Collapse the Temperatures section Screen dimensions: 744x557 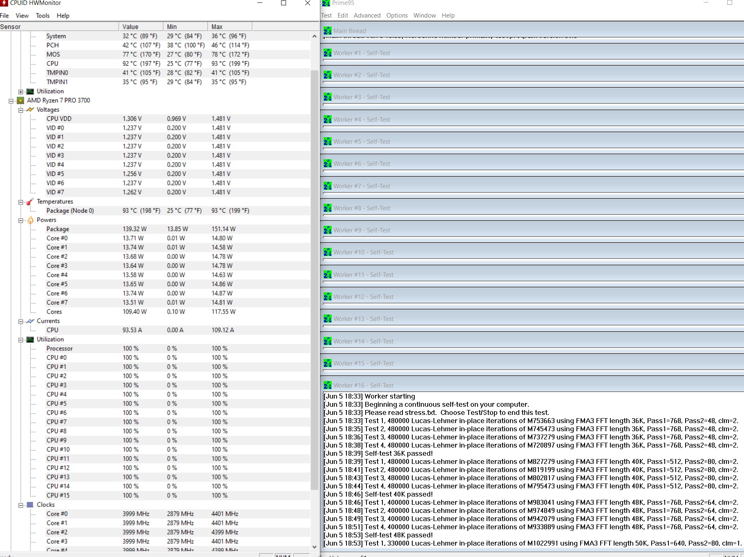pyautogui.click(x=20, y=202)
